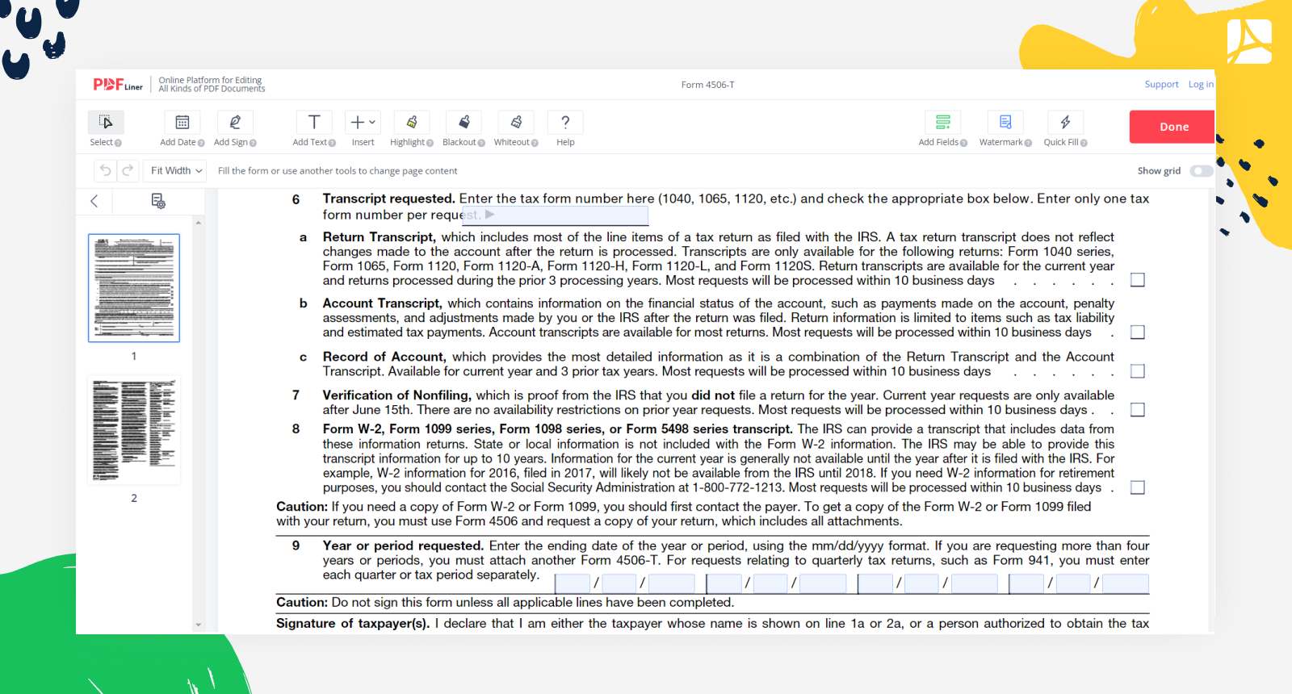The height and width of the screenshot is (694, 1292).
Task: Open the Fit Width zoom dropdown
Action: point(175,171)
